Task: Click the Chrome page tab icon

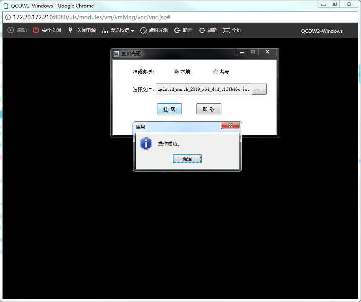Action: [x=6, y=6]
